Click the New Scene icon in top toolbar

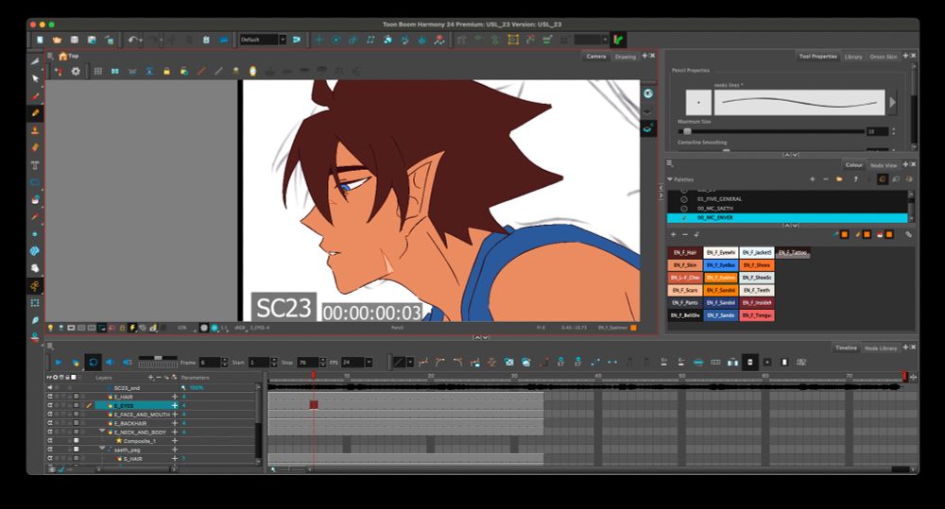pos(40,40)
